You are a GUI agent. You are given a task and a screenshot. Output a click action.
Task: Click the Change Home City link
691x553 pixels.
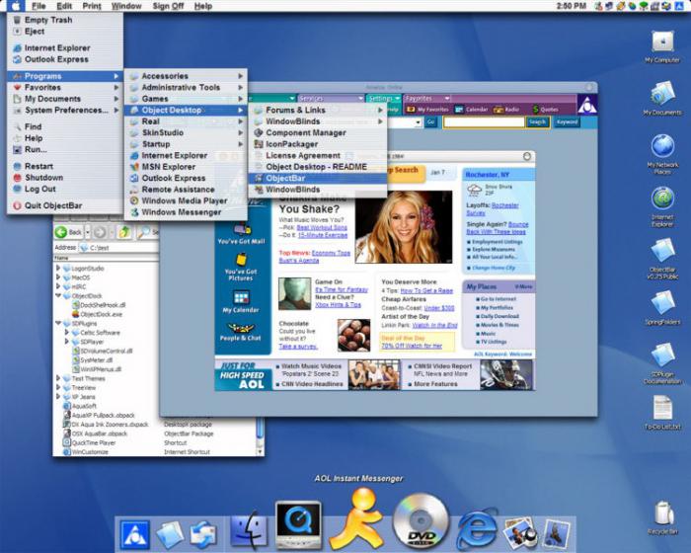point(494,268)
